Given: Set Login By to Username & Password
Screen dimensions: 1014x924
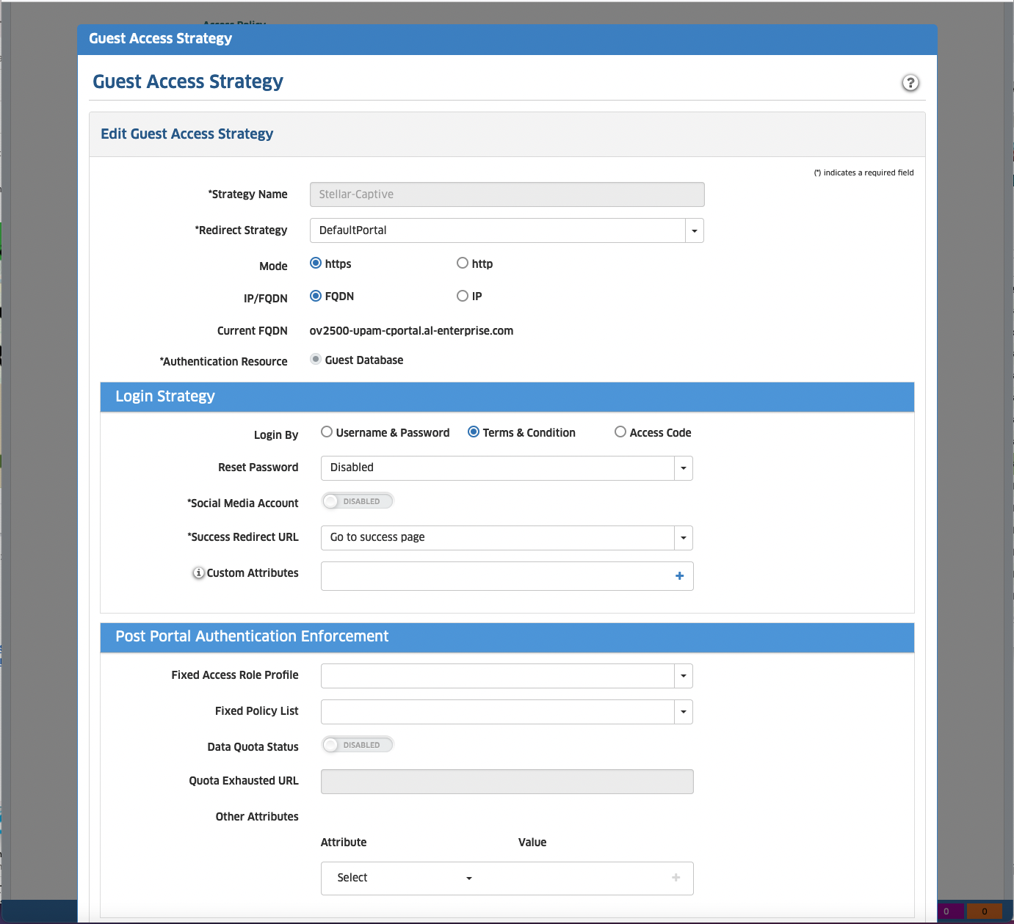Looking at the screenshot, I should 327,432.
